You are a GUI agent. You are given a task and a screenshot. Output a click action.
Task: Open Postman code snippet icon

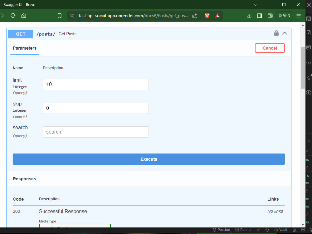(x=309, y=63)
